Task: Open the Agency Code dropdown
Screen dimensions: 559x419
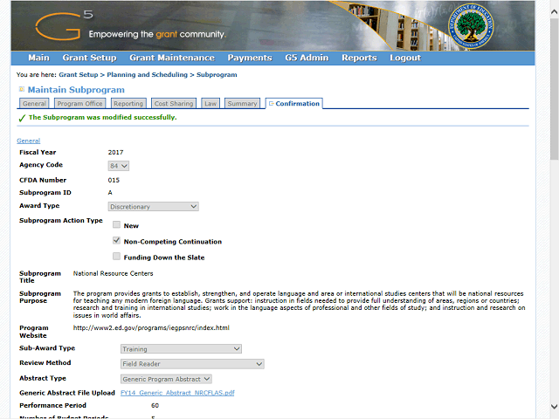Action: pos(119,166)
